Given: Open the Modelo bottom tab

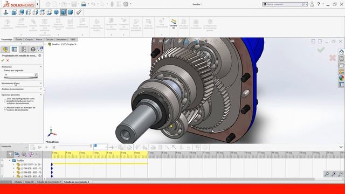Looking at the screenshot, I should tap(18, 182).
